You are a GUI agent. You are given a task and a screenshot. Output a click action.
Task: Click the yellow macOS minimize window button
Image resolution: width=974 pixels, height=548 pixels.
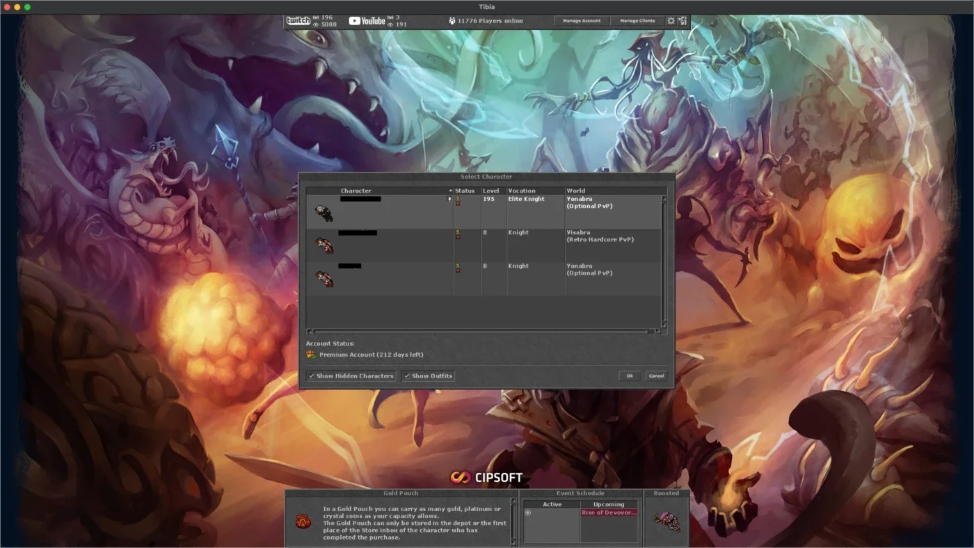point(17,7)
